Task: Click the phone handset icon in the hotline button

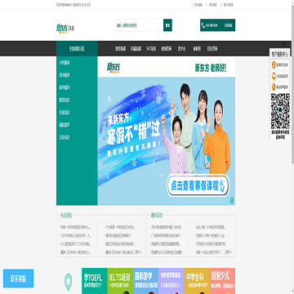Action: (203, 25)
